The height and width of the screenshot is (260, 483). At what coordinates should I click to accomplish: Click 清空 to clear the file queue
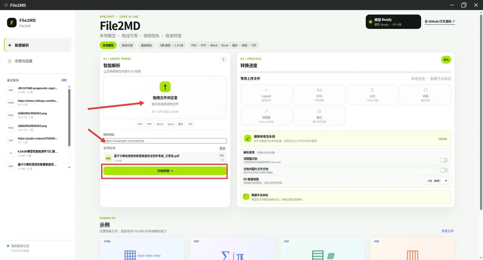[x=222, y=148]
